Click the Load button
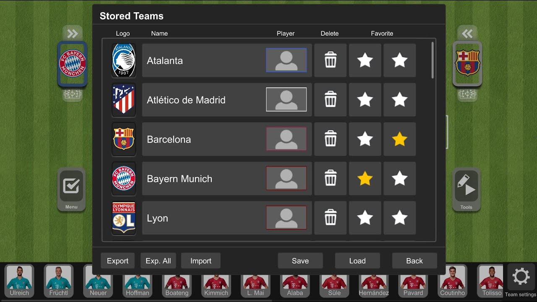537x302 pixels. pyautogui.click(x=357, y=261)
